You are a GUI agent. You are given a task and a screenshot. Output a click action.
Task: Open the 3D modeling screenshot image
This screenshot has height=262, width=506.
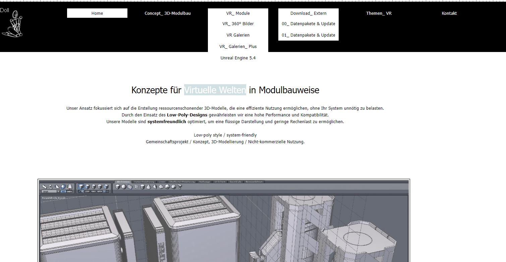(224, 220)
